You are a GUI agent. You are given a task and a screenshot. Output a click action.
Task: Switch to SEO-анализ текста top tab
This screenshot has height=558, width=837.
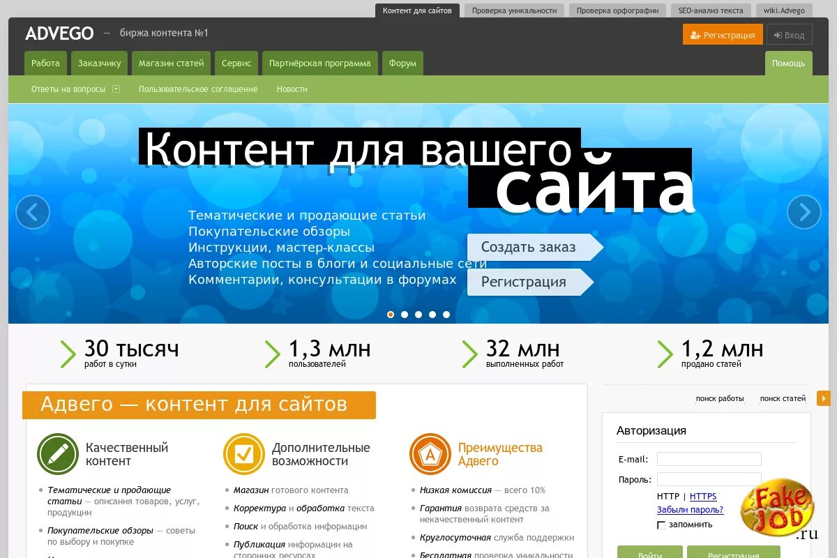[711, 10]
